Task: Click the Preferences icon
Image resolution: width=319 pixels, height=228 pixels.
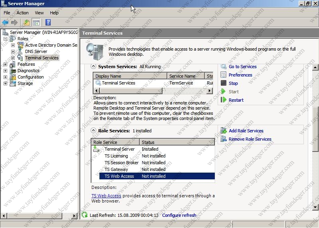Action: point(224,75)
